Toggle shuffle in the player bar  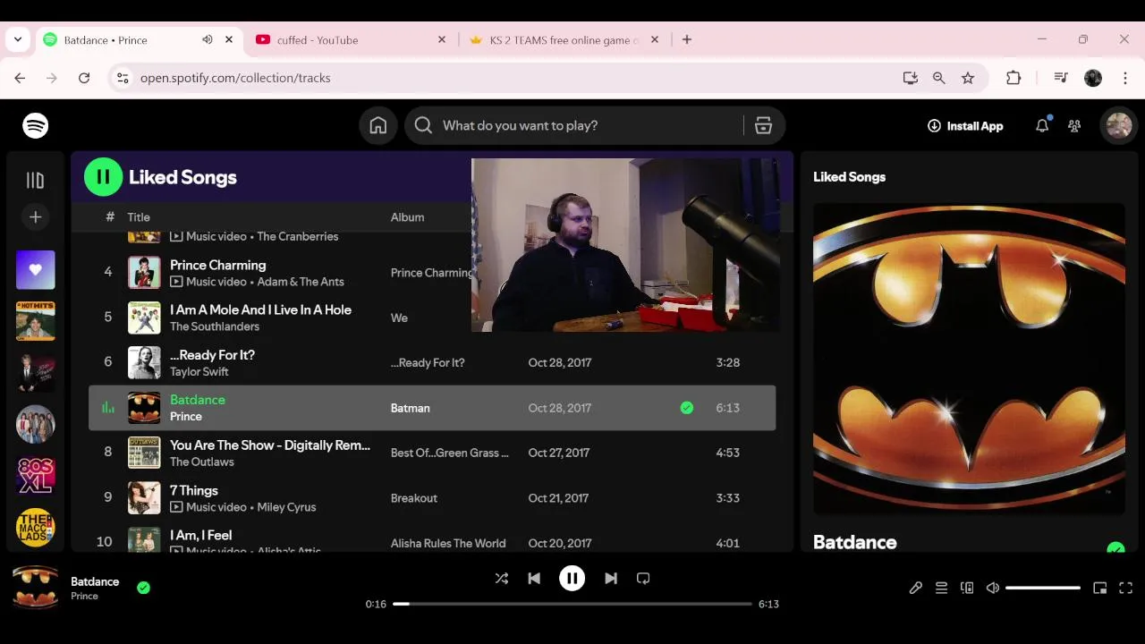tap(502, 579)
